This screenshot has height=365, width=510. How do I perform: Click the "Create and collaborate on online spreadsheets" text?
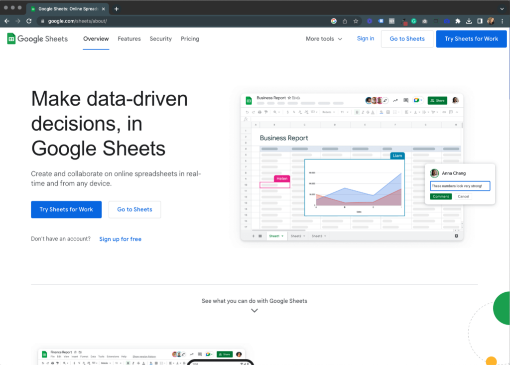pos(116,179)
